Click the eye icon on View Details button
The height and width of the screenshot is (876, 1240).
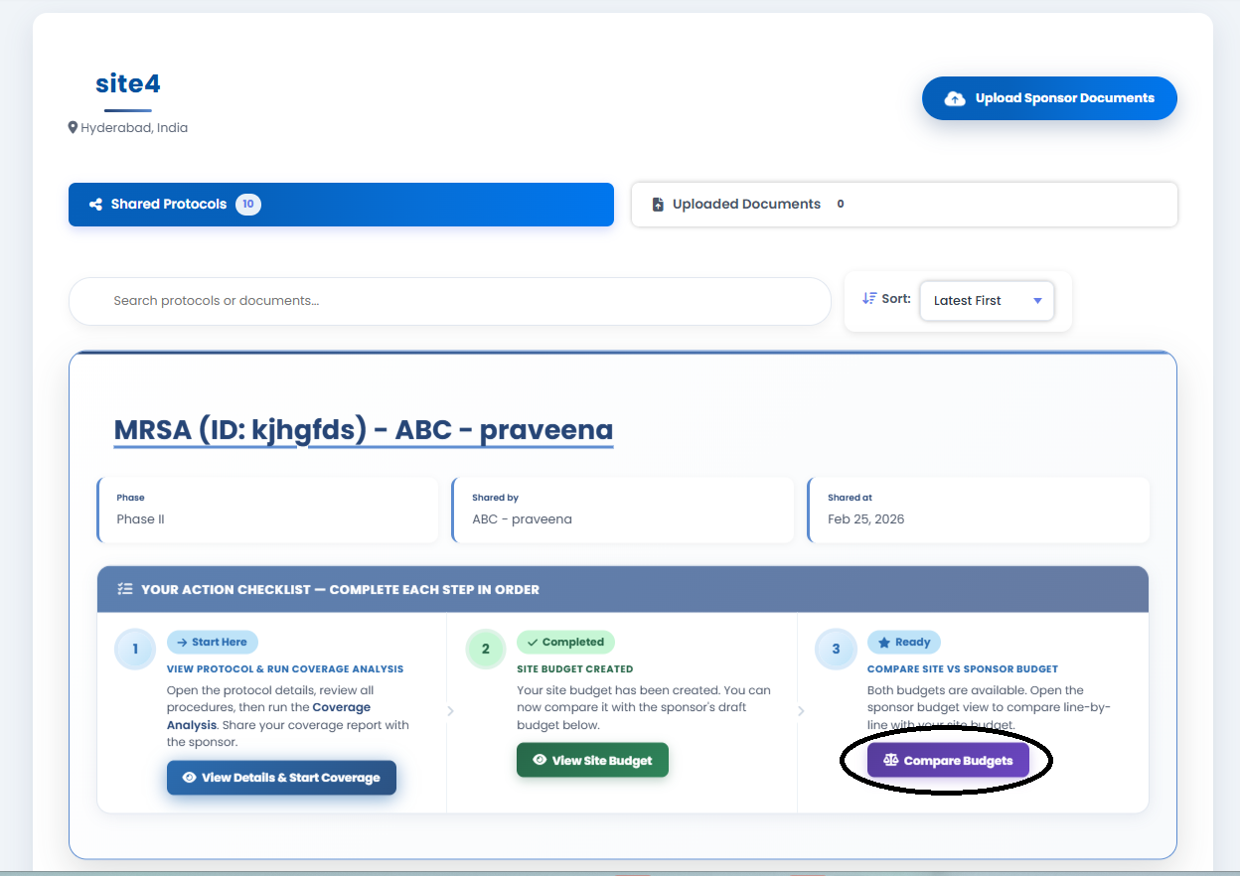pyautogui.click(x=189, y=778)
